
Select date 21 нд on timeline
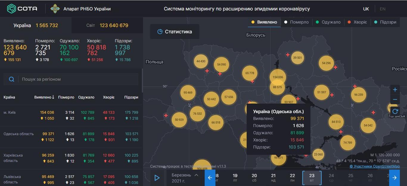point(273,178)
